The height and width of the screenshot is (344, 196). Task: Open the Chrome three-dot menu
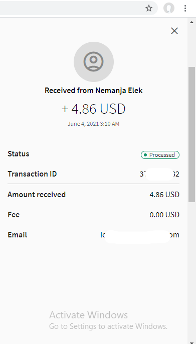tap(185, 9)
